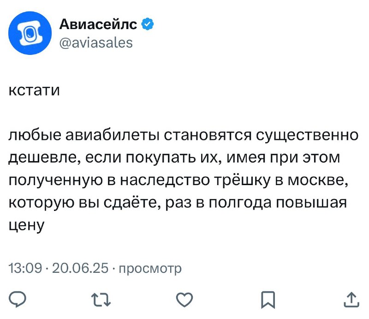Repost the tweet with the retweet arrows icon
The width and height of the screenshot is (369, 319).
click(x=101, y=300)
